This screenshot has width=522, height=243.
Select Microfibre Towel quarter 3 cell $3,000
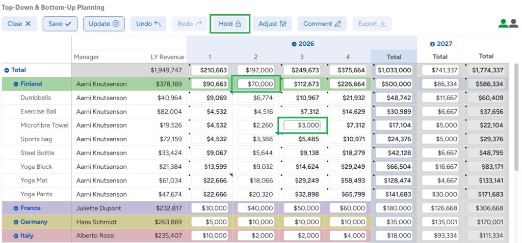(302, 125)
